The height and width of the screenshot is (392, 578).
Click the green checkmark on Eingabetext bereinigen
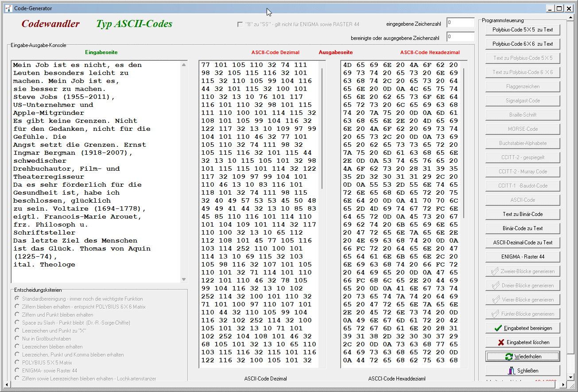point(498,328)
